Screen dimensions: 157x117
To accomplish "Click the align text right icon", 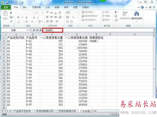I will (x=56, y=17).
